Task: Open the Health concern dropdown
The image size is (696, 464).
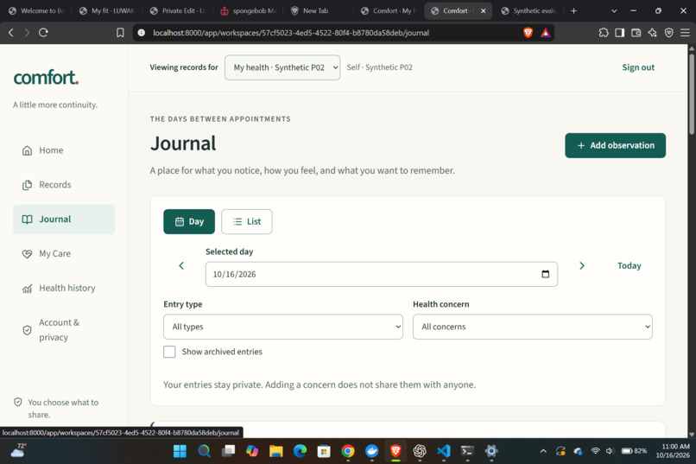Action: [532, 327]
